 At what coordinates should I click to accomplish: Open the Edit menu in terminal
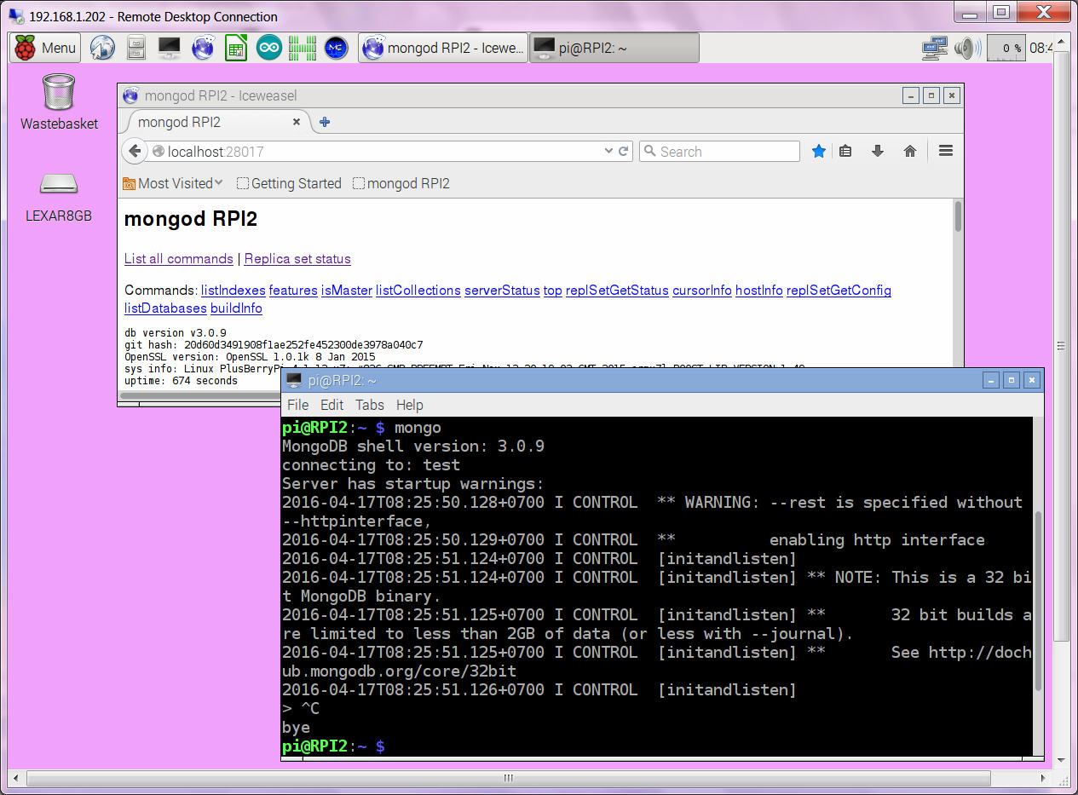click(x=331, y=405)
